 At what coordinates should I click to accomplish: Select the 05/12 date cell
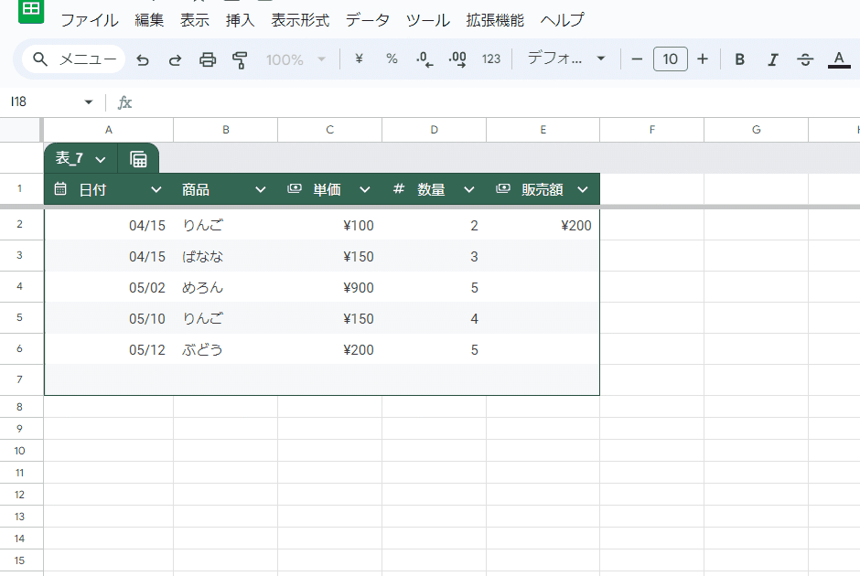pos(109,349)
